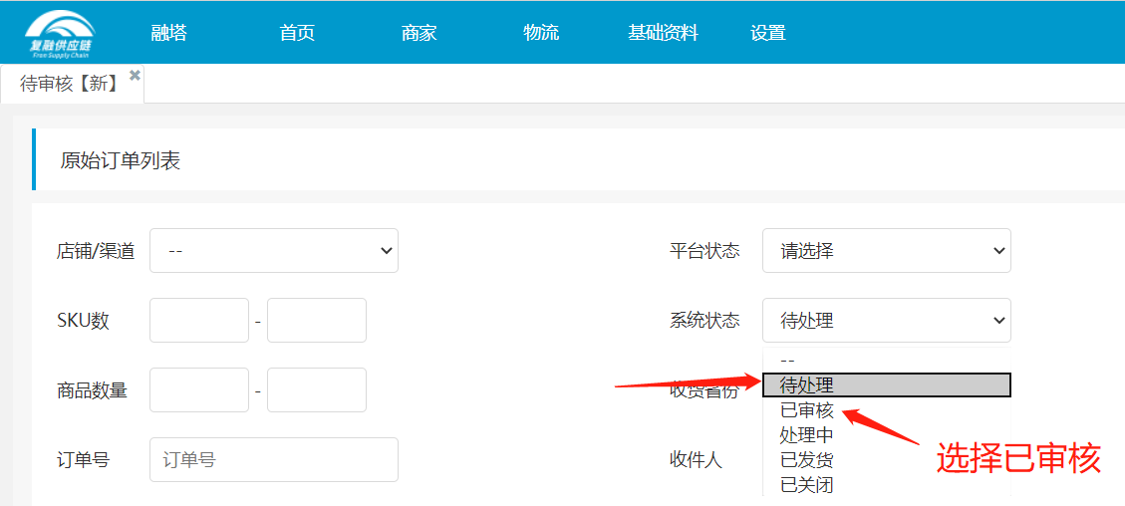Open the 设置 menu
Image resolution: width=1125 pixels, height=506 pixels.
tap(767, 33)
